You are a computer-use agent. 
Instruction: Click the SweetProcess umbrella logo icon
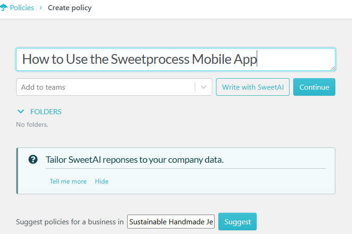[x=4, y=7]
